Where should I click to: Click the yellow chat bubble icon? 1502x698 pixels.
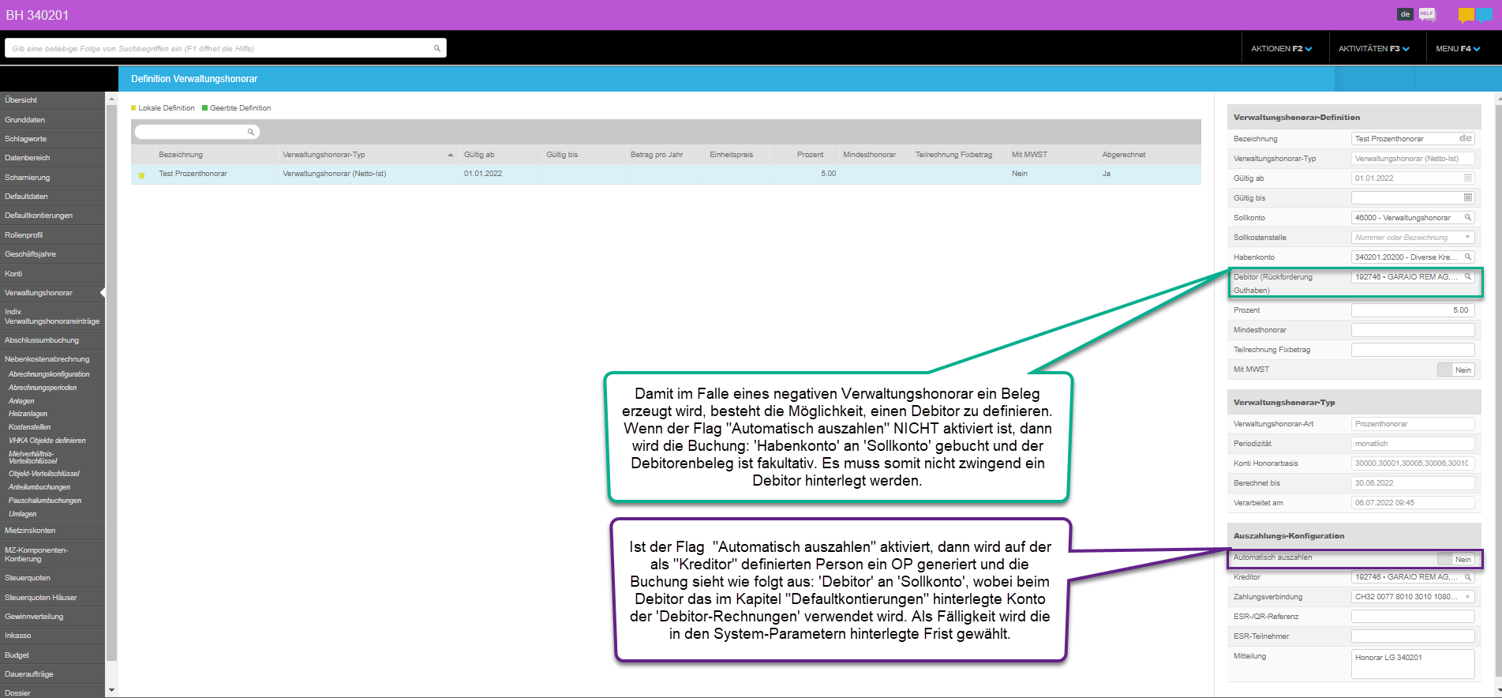1466,14
